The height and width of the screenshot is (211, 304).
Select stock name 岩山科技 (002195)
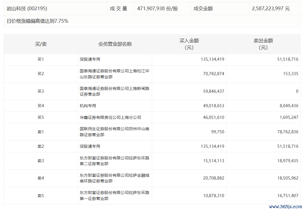click(27, 9)
